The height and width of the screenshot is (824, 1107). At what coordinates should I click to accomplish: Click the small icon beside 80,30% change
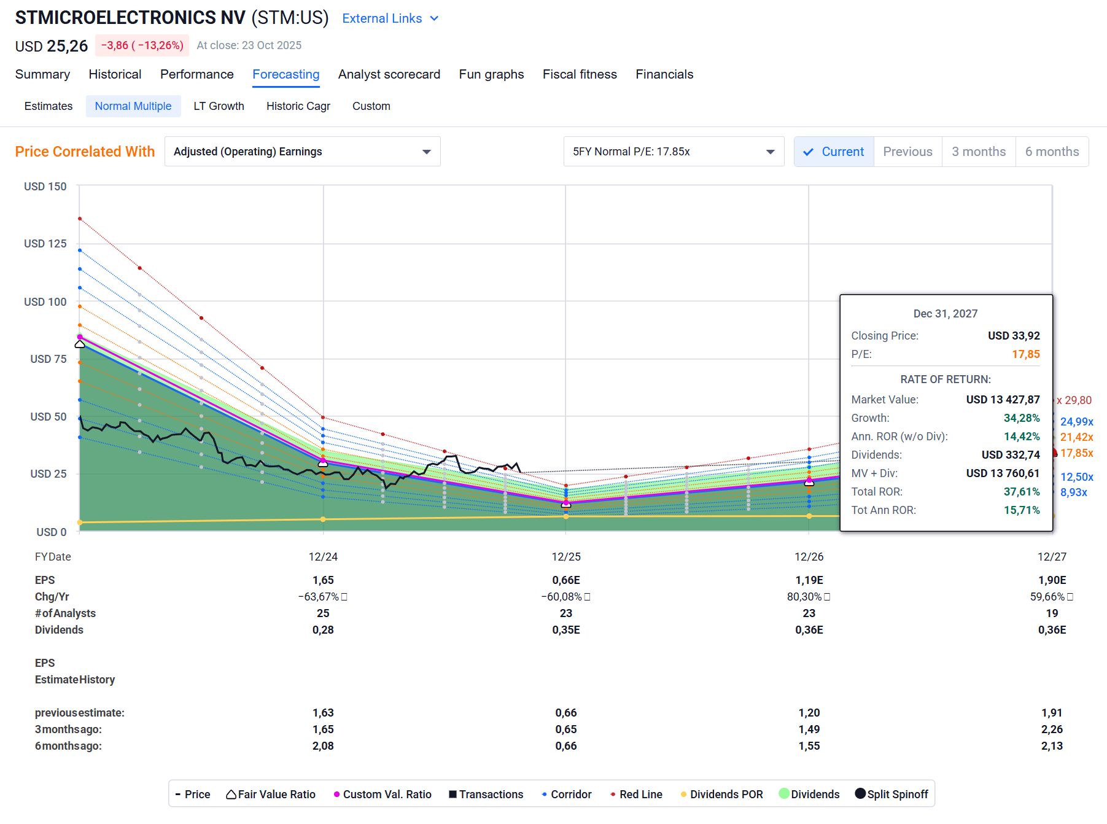coord(827,597)
